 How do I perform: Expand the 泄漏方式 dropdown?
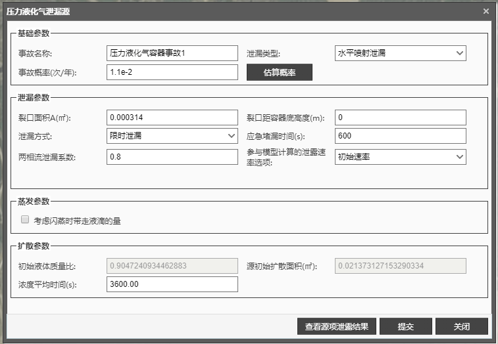(172, 136)
